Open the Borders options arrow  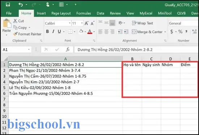tap(75, 32)
